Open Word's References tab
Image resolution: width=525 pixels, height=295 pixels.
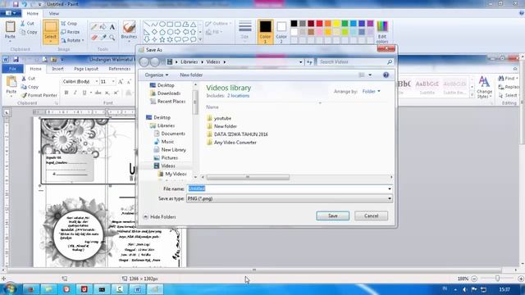coord(120,69)
